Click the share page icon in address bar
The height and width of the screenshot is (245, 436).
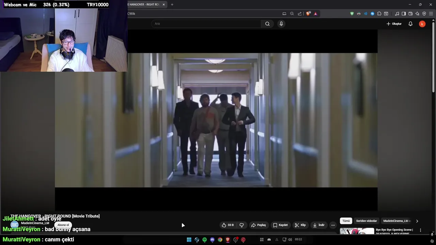(300, 14)
